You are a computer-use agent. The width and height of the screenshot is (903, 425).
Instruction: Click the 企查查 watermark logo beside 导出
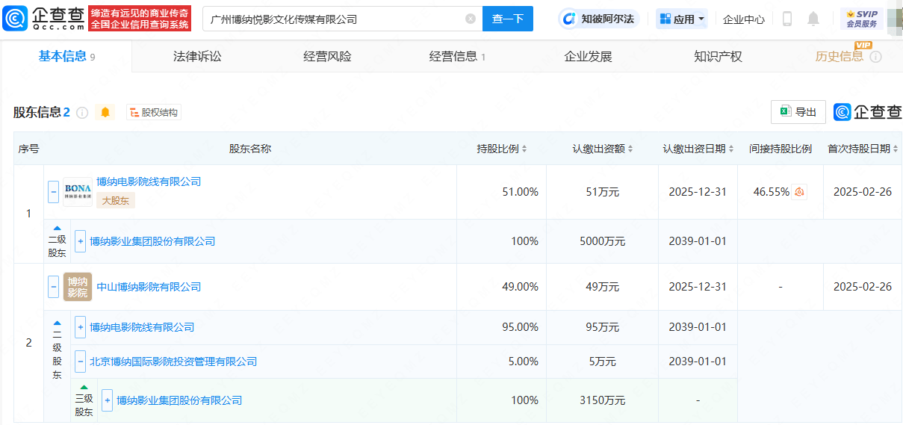868,112
